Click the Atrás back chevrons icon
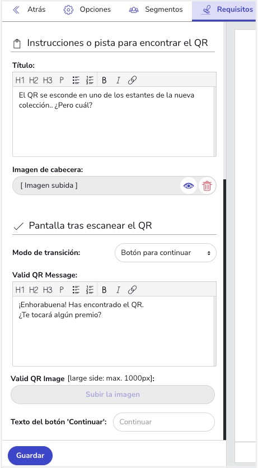This screenshot has width=258, height=468. [x=16, y=10]
